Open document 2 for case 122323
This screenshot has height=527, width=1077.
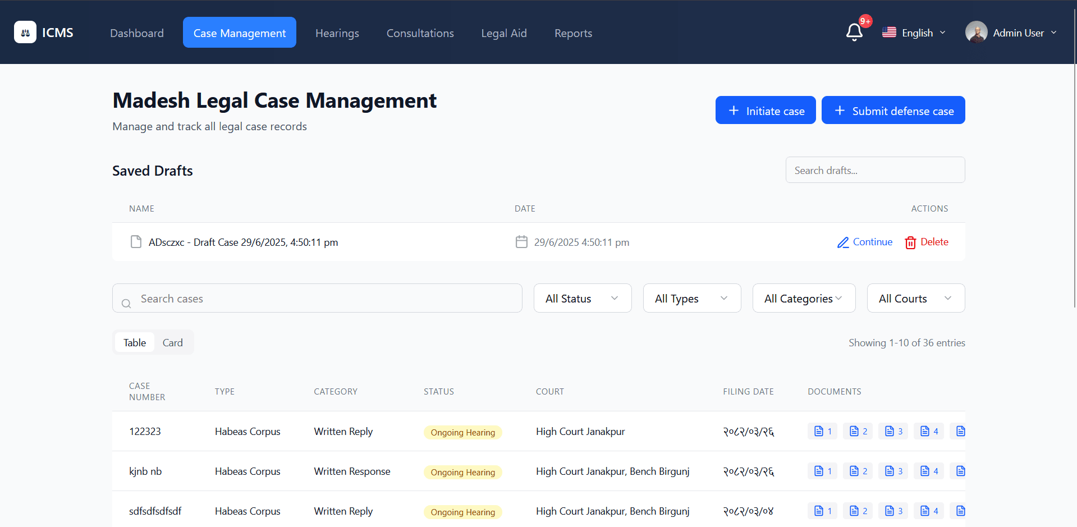[858, 431]
